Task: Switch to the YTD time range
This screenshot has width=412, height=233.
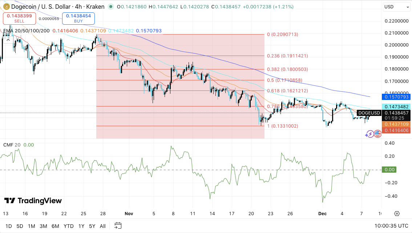Action: coord(68,226)
